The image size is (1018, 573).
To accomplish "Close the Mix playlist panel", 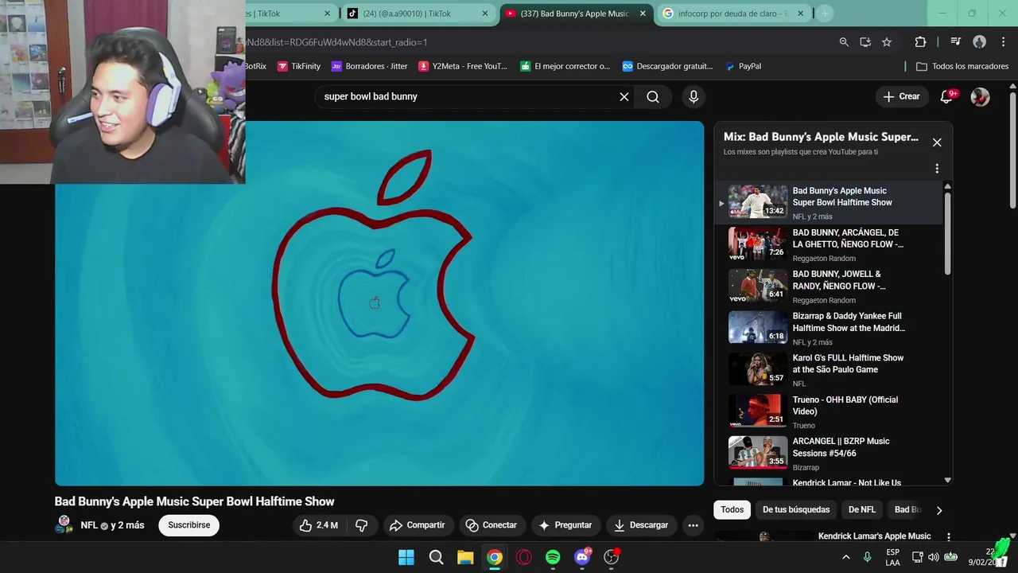I will [937, 142].
